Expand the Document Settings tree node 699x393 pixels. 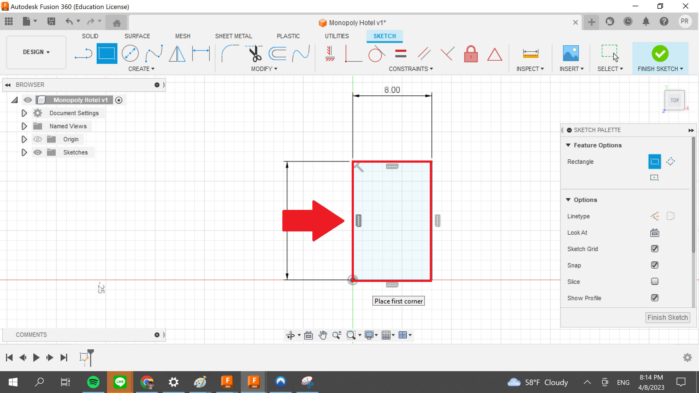[24, 113]
